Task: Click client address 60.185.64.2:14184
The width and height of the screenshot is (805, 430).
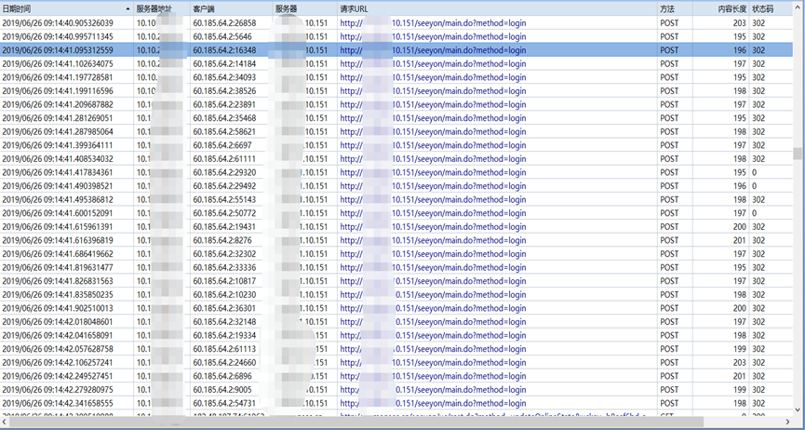Action: pyautogui.click(x=224, y=63)
